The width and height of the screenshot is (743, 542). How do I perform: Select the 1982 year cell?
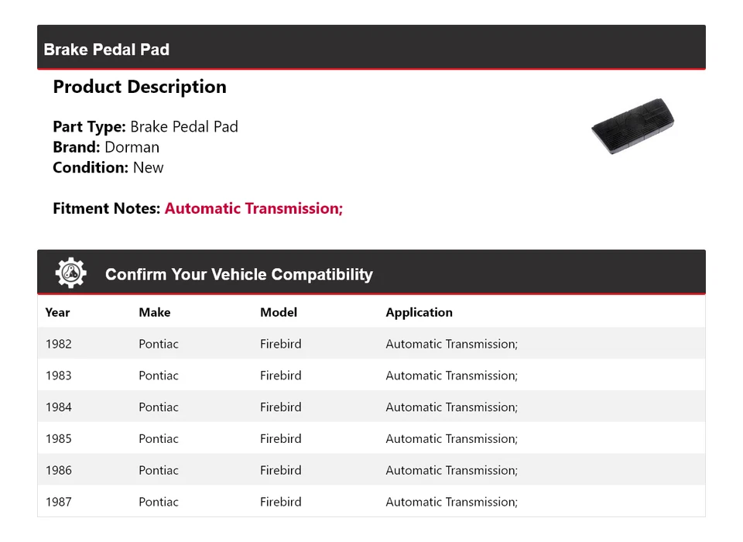point(58,344)
